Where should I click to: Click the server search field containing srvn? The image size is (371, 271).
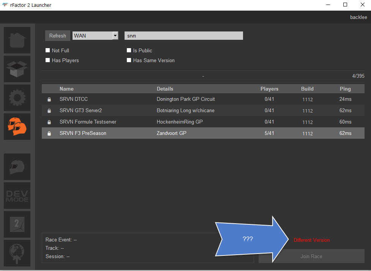184,36
